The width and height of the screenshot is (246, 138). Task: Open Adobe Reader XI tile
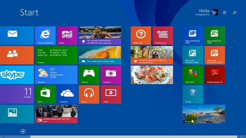coord(215,75)
